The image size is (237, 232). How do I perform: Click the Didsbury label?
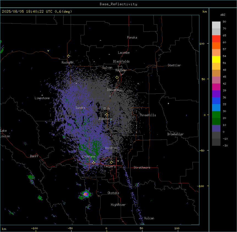tap(105, 119)
